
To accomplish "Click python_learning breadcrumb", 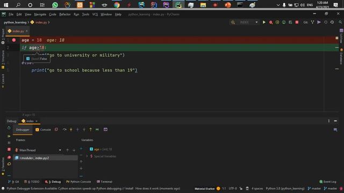I will (x=15, y=23).
